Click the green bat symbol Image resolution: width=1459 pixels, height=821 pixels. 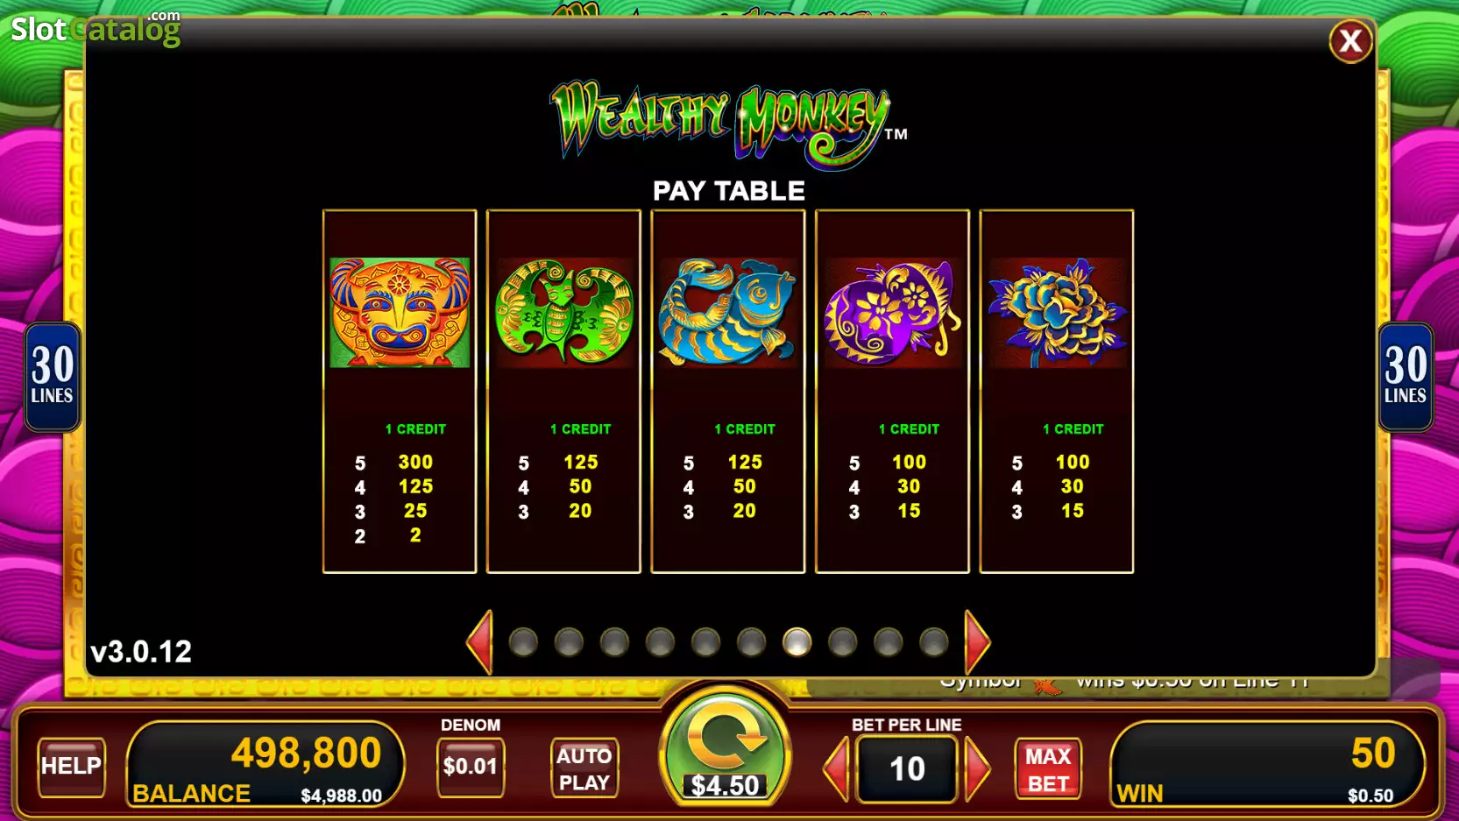[x=563, y=313]
